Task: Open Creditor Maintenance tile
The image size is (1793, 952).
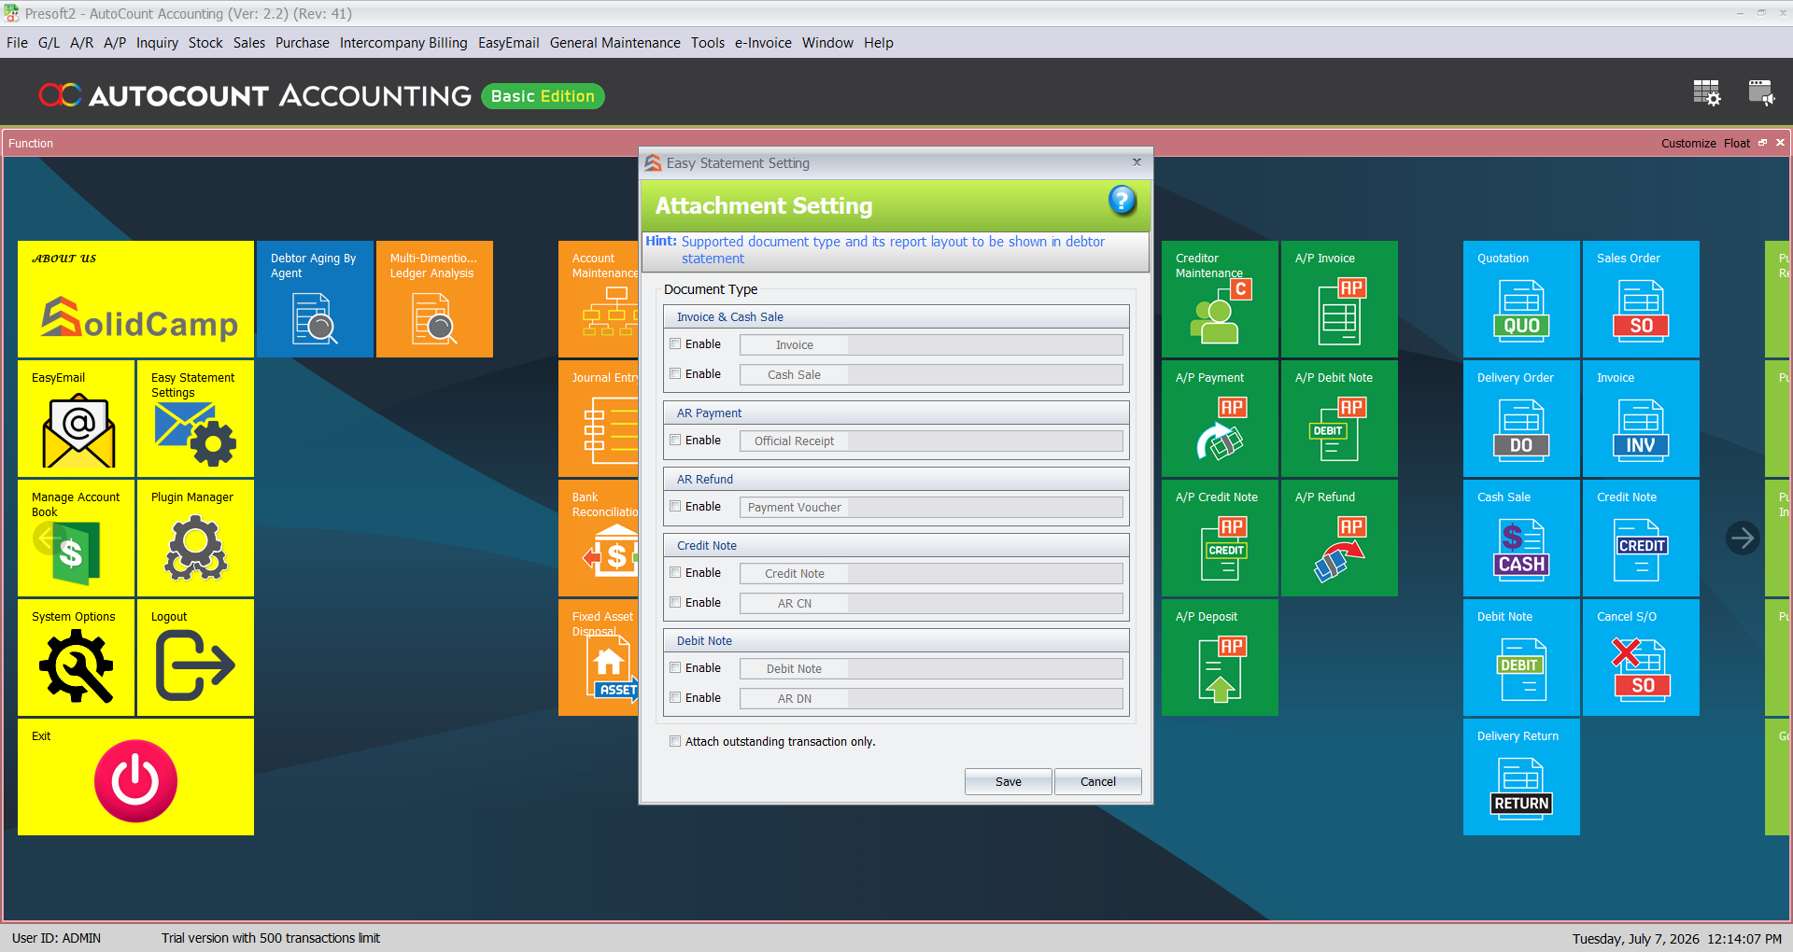Action: click(x=1220, y=300)
